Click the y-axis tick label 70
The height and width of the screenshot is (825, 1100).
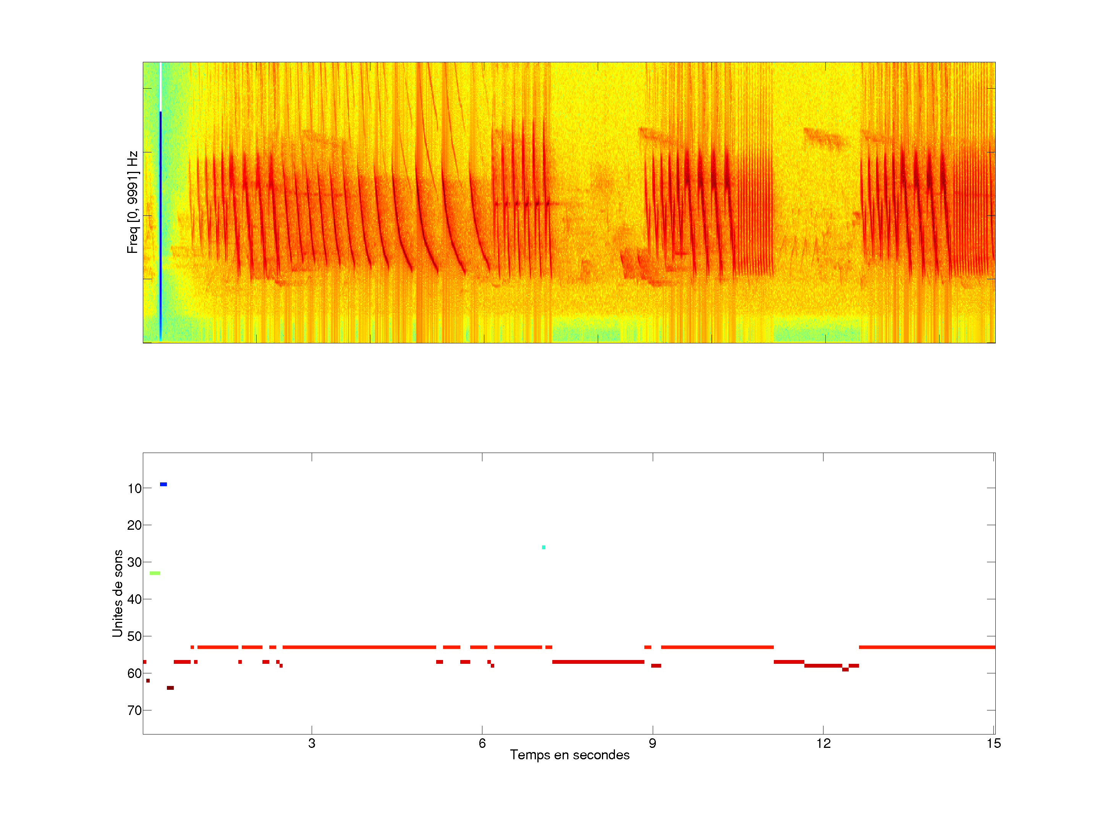(134, 711)
